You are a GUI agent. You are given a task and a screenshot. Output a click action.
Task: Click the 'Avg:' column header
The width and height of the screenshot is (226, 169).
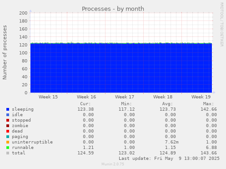point(167,104)
